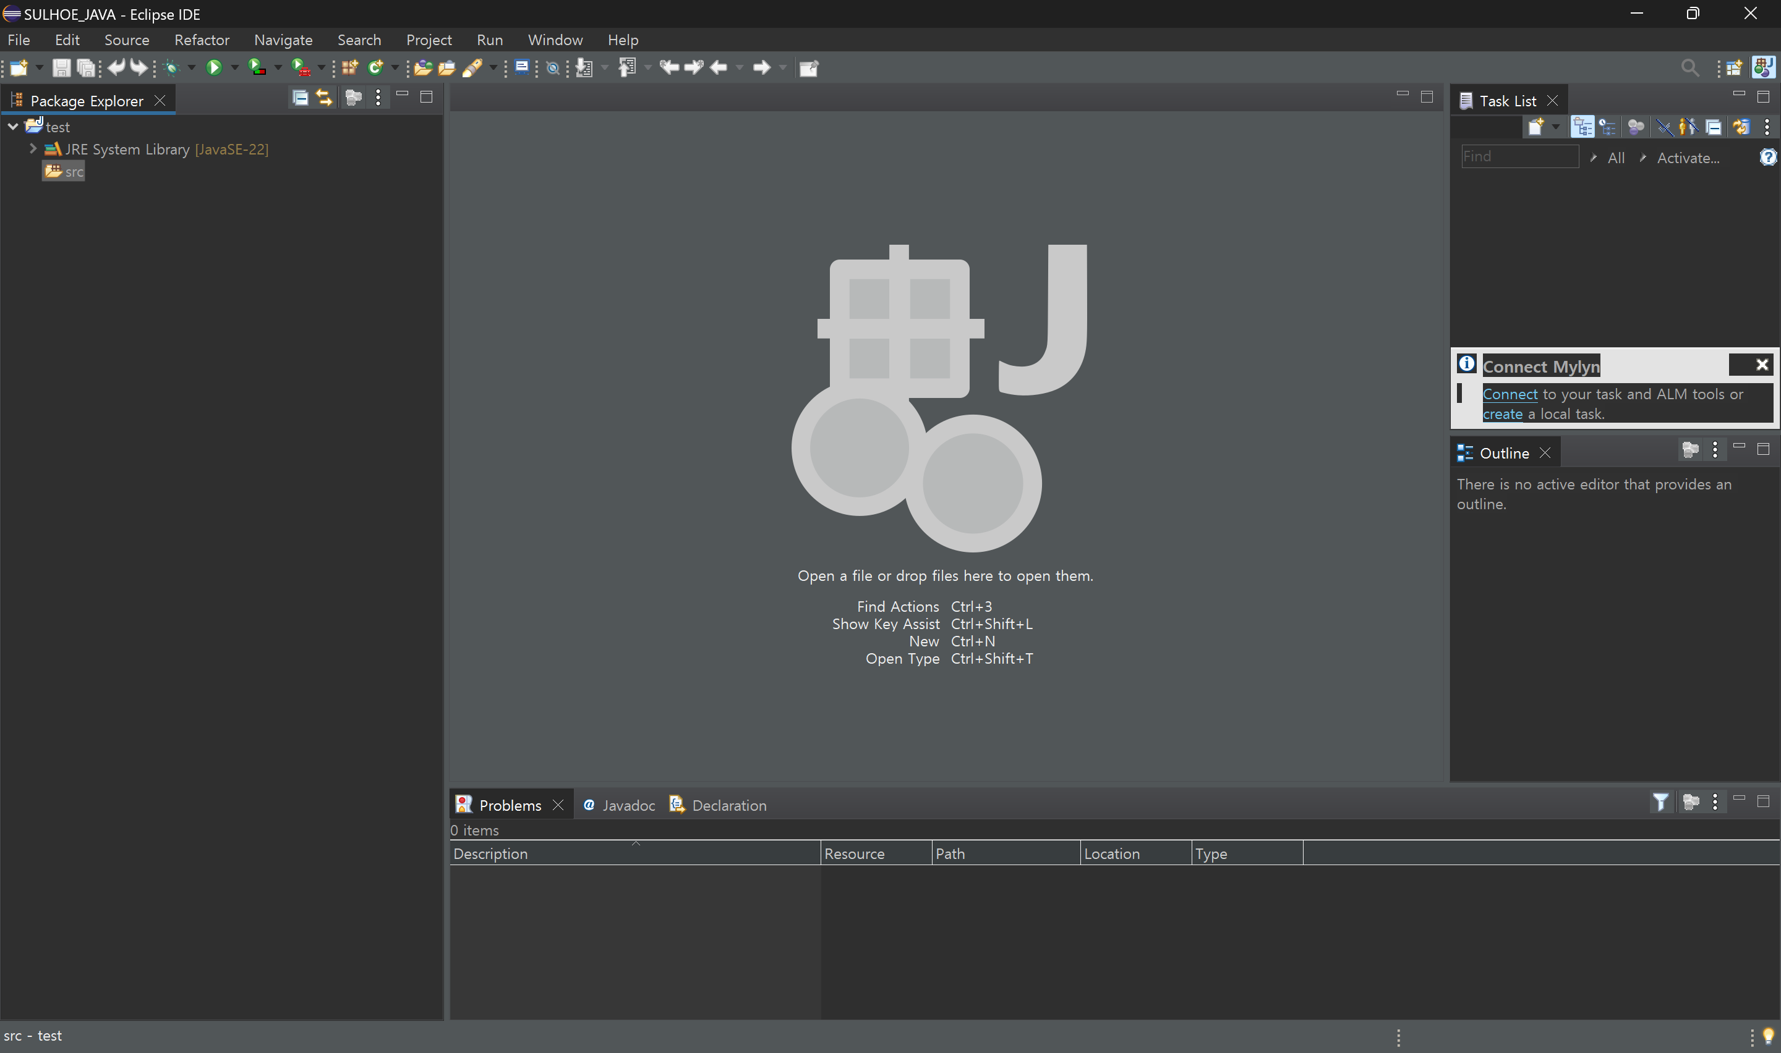Expand JRE System Library node
This screenshot has height=1053, width=1781.
click(33, 148)
